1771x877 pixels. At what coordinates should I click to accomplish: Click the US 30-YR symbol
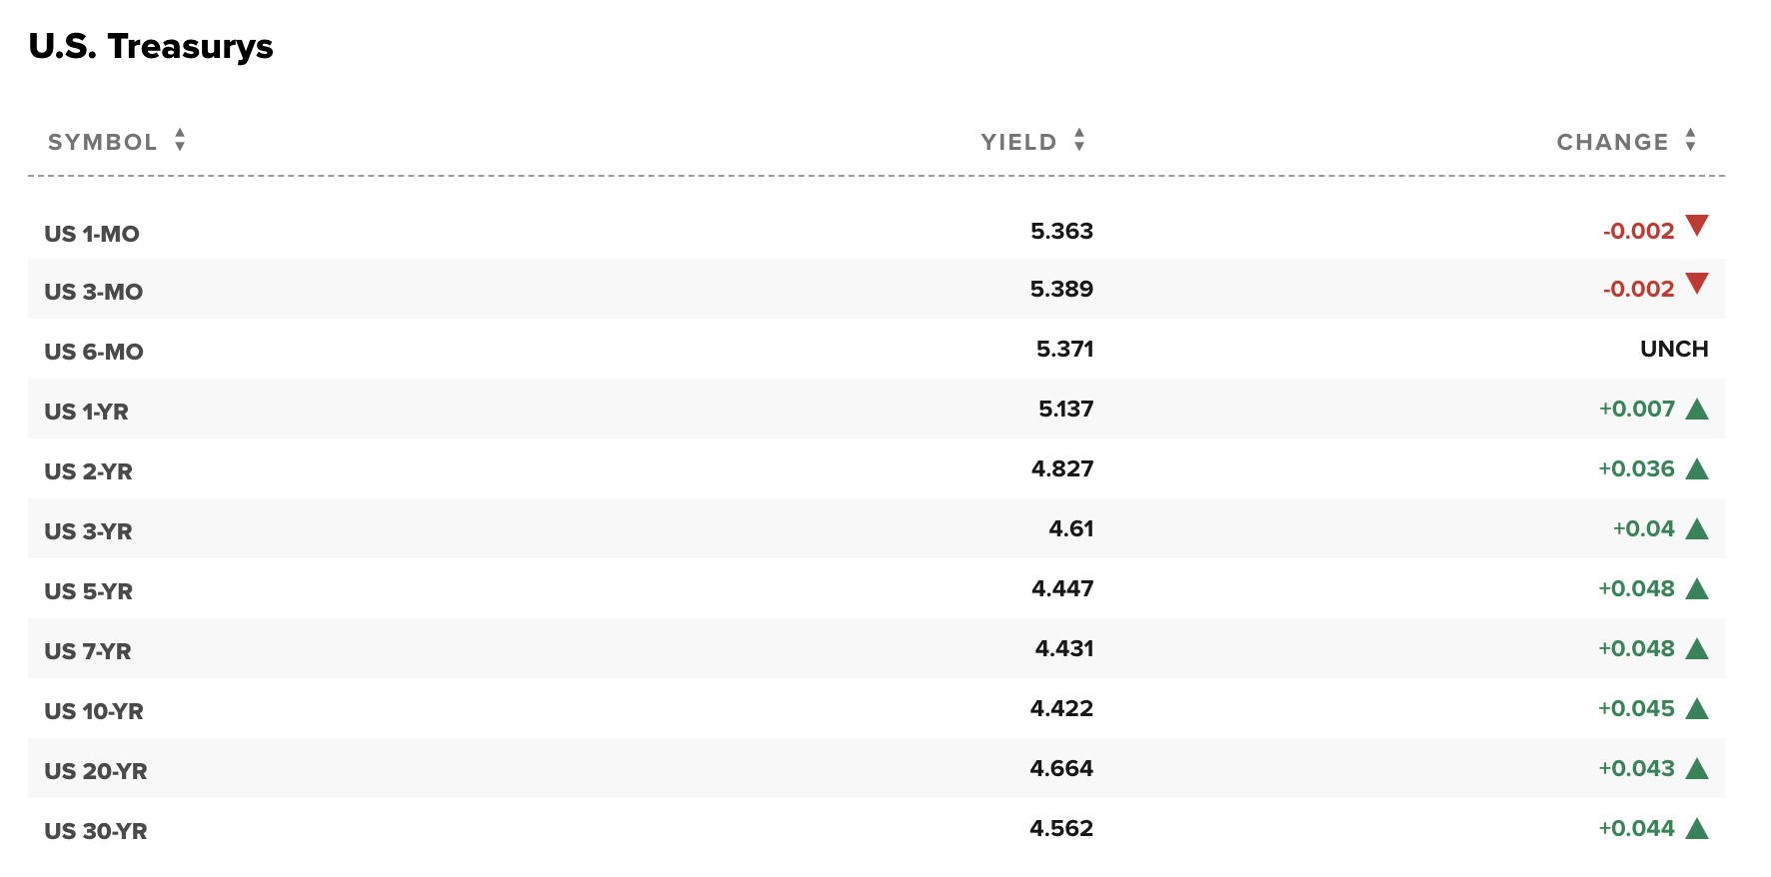pyautogui.click(x=96, y=831)
